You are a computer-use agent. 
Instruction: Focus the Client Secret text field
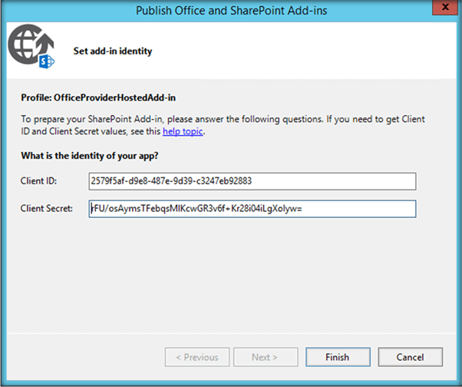coord(252,209)
